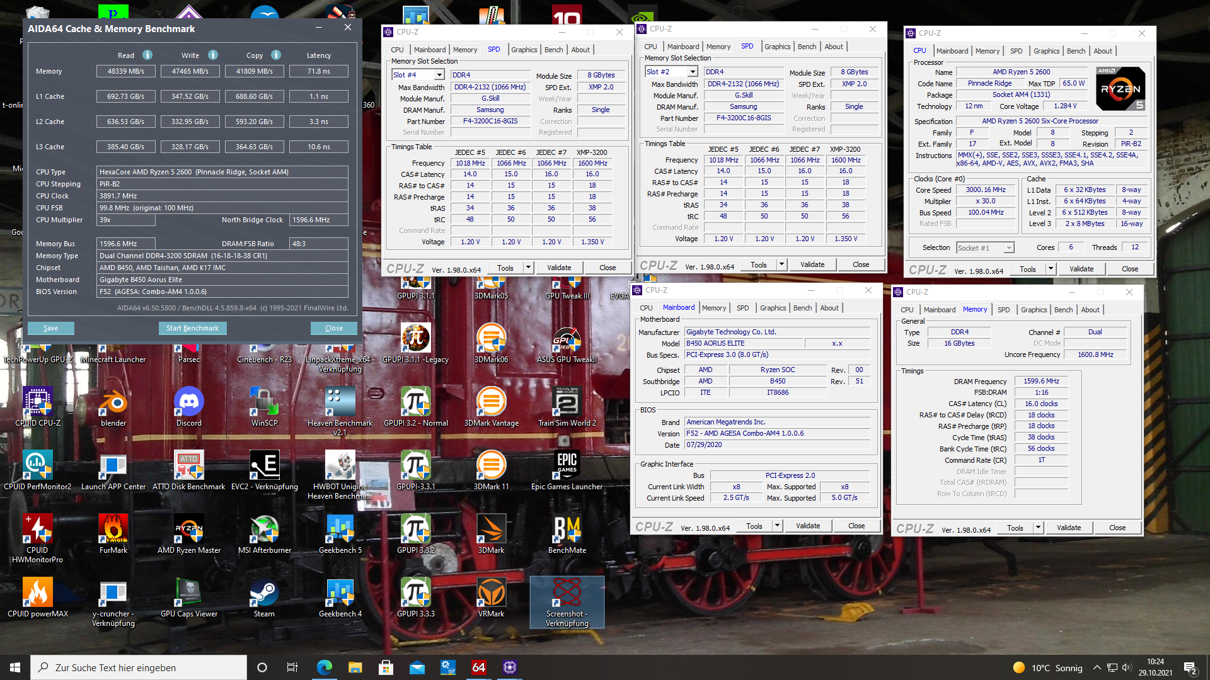Open MSI Afterburner desktop icon
Image resolution: width=1210 pixels, height=680 pixels.
tap(264, 534)
